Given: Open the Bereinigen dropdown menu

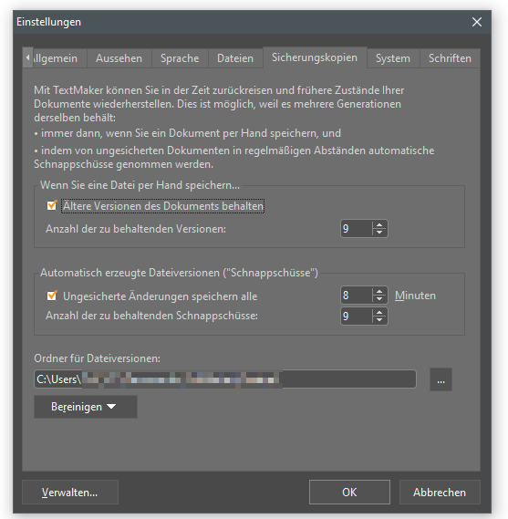Looking at the screenshot, I should [x=86, y=407].
